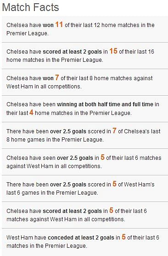This screenshot has width=168, height=256.
Task: Click 'Chelsea have seen over 2.5 goals' row
Action: pyautogui.click(x=85, y=162)
